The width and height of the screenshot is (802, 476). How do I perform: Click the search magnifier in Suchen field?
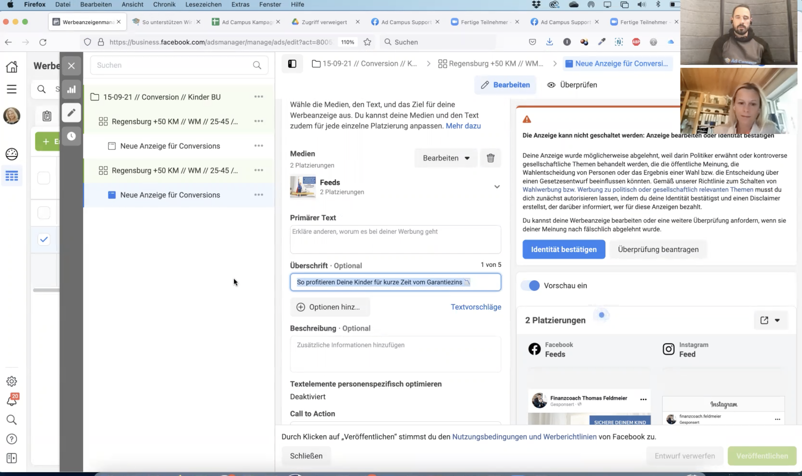[x=257, y=65]
